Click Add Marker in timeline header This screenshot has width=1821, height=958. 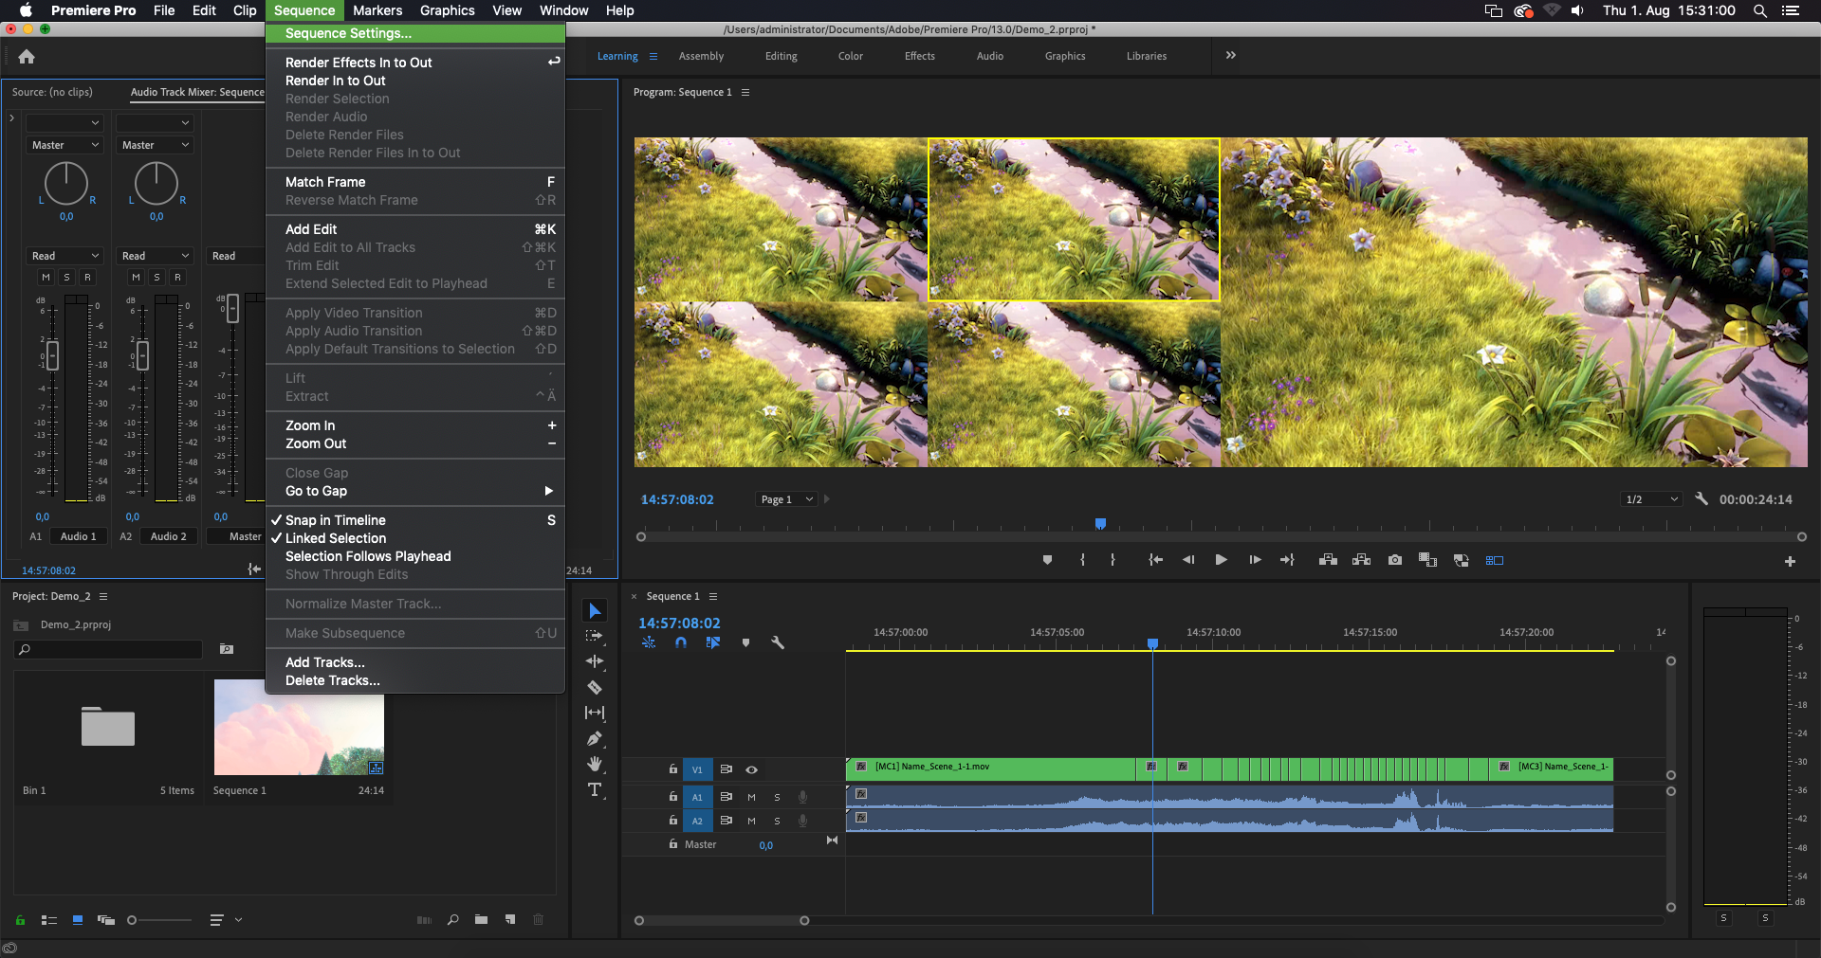click(x=745, y=642)
